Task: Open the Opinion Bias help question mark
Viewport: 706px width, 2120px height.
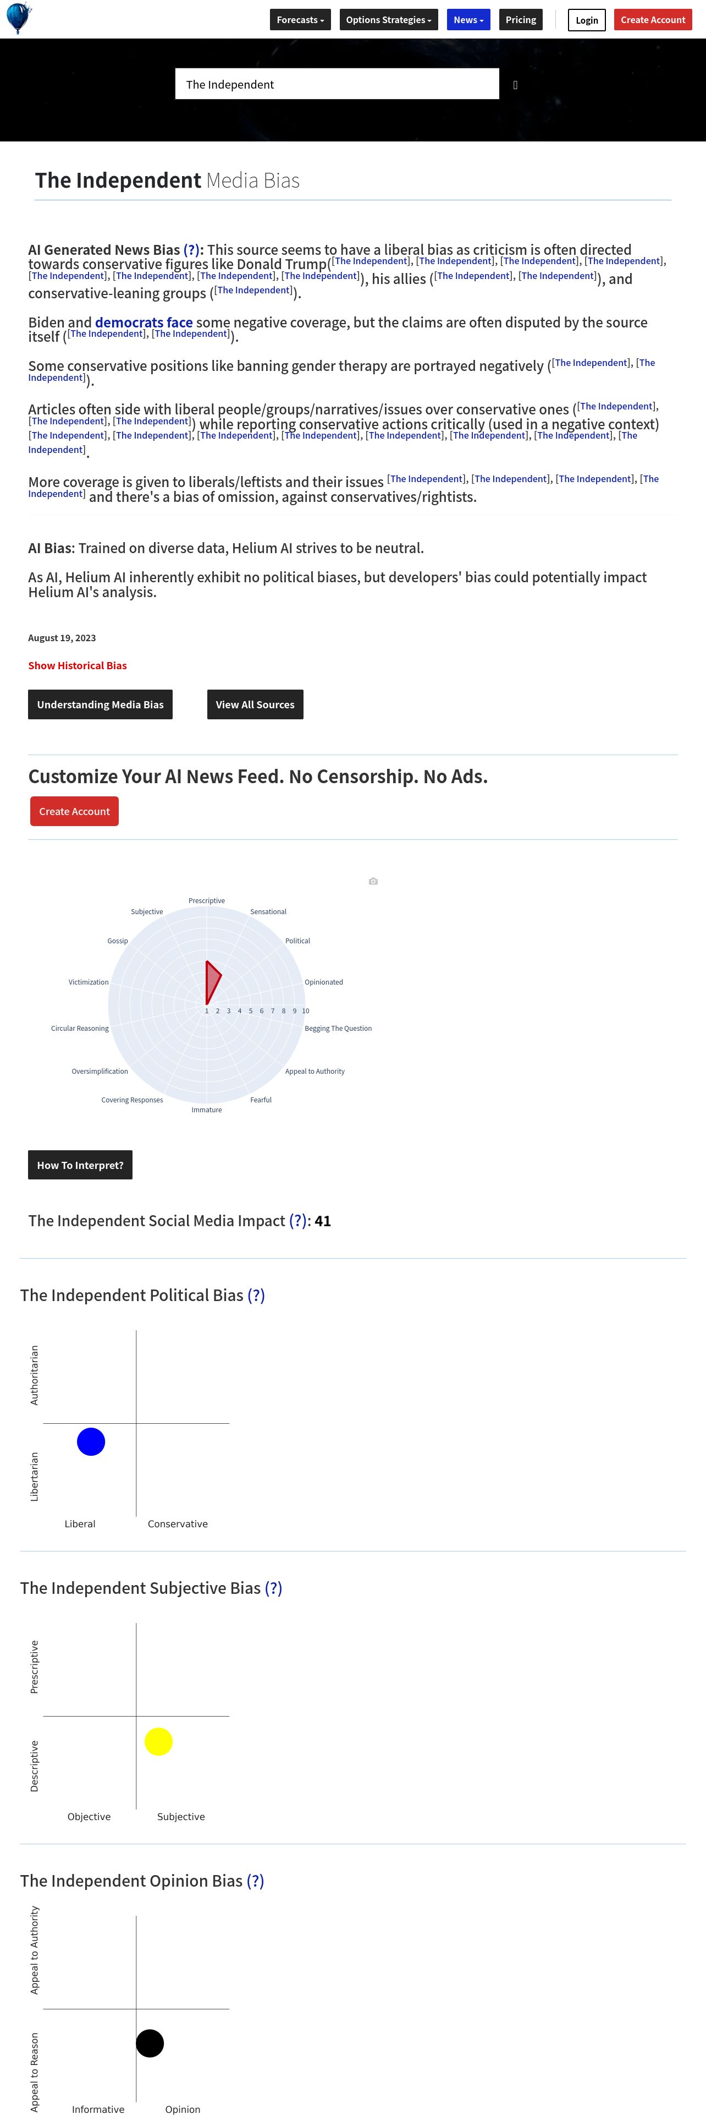Action: pos(256,1881)
